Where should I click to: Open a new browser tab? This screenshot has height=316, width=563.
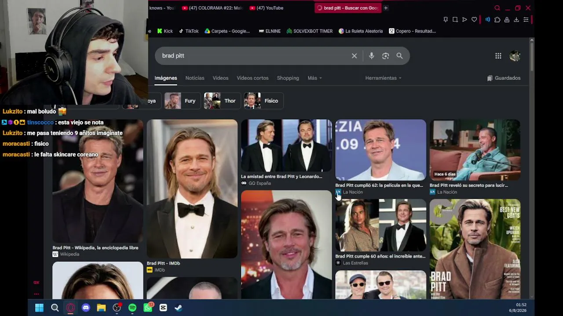(x=386, y=8)
